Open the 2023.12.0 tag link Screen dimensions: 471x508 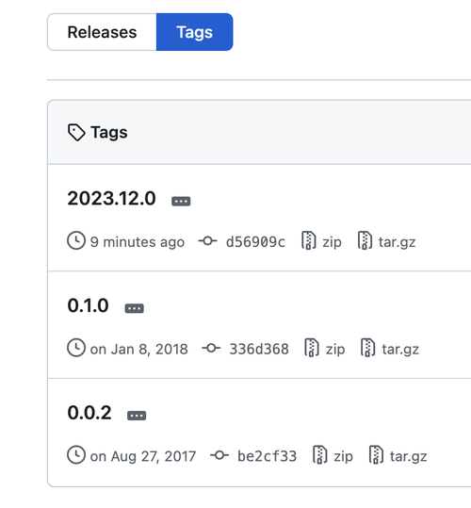point(112,198)
